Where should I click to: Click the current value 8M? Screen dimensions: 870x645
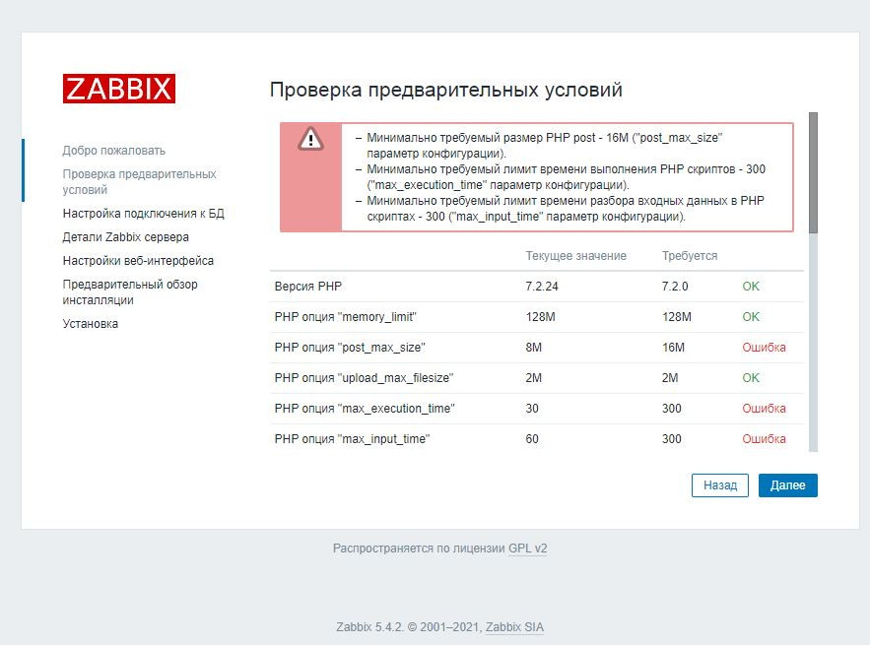click(533, 348)
